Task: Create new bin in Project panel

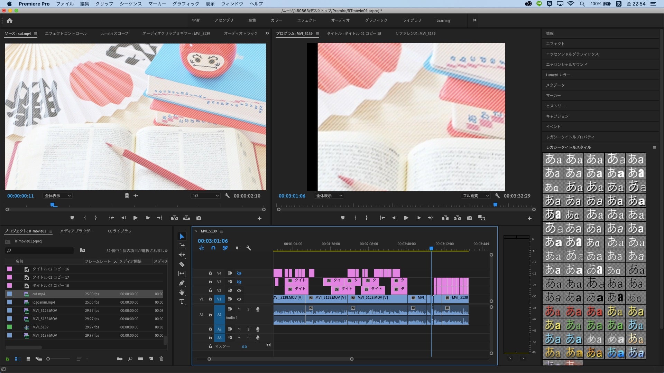Action: (x=140, y=359)
